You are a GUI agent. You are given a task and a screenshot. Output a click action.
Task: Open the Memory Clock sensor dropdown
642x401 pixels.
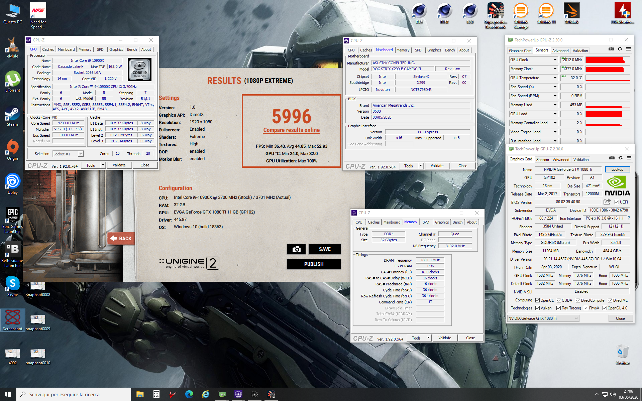point(555,69)
